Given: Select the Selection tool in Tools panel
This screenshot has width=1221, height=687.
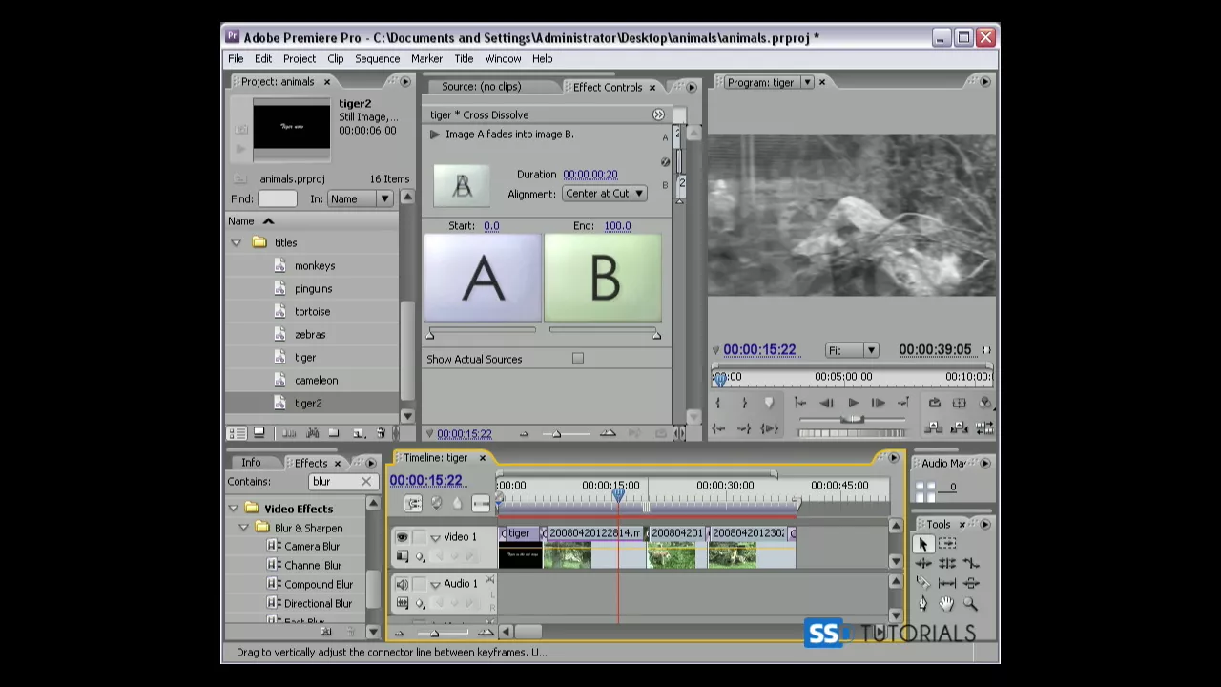Looking at the screenshot, I should 923,545.
